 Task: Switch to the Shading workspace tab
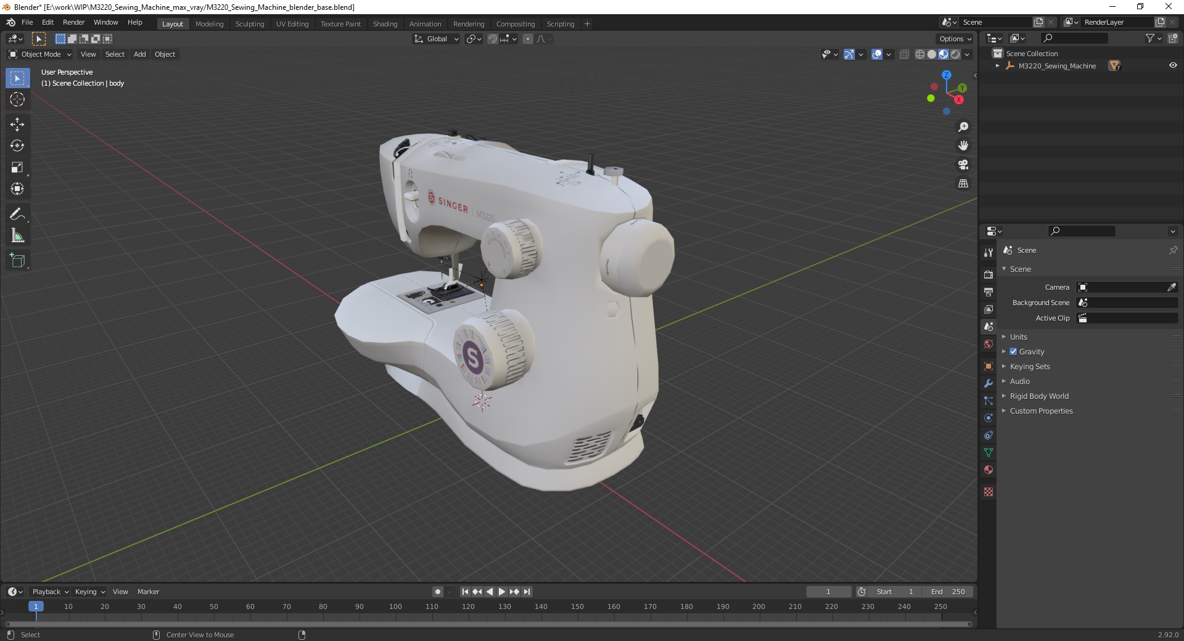(385, 24)
